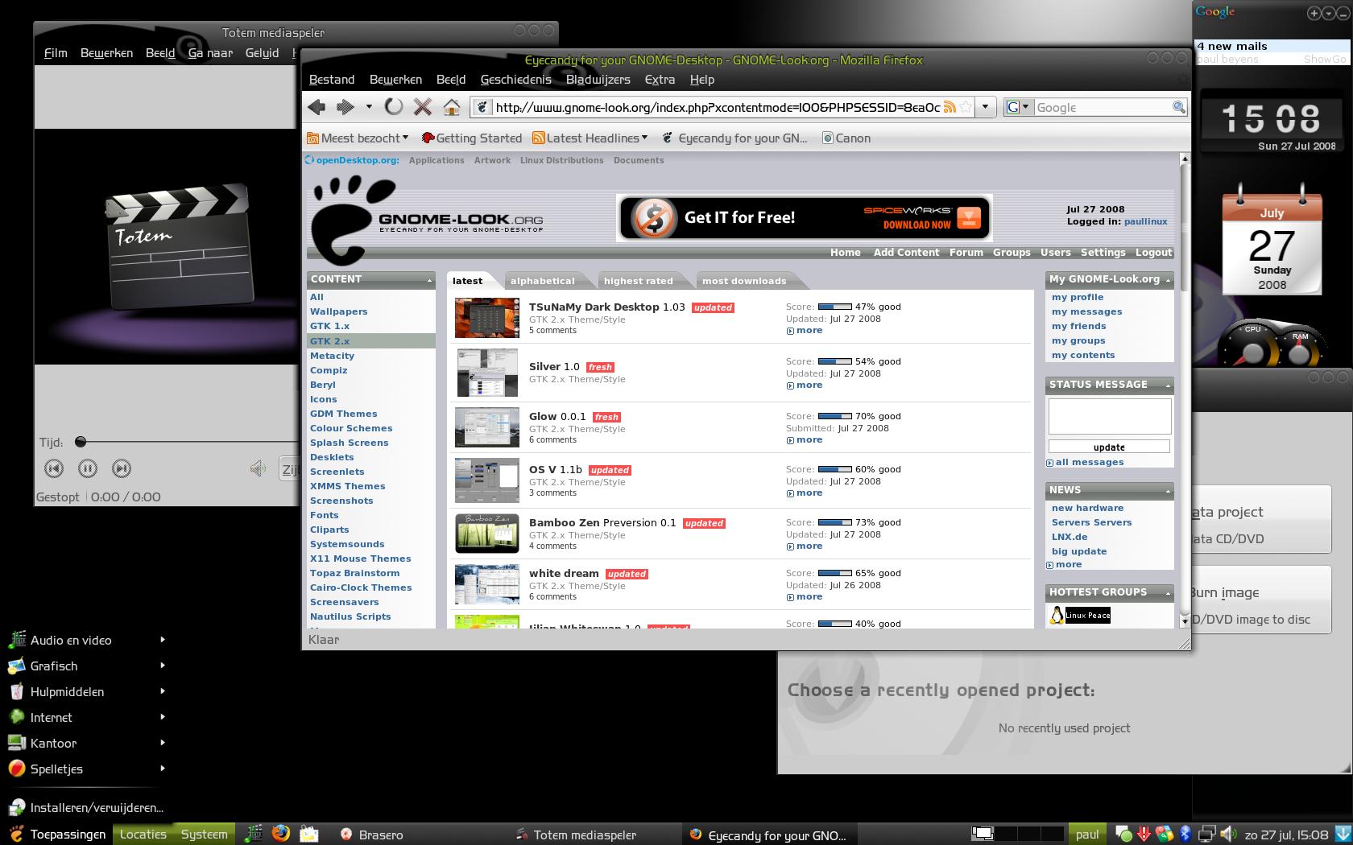Click the Glow 0.0.1 theme thumbnail
Image resolution: width=1353 pixels, height=845 pixels.
coord(486,427)
